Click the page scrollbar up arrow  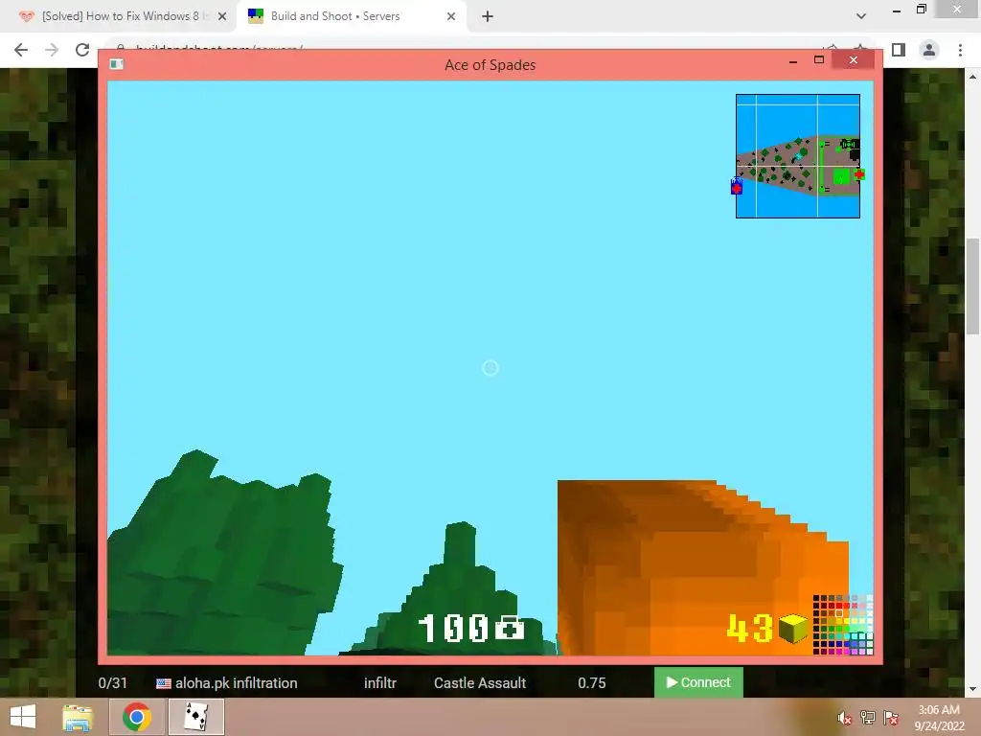[972, 77]
